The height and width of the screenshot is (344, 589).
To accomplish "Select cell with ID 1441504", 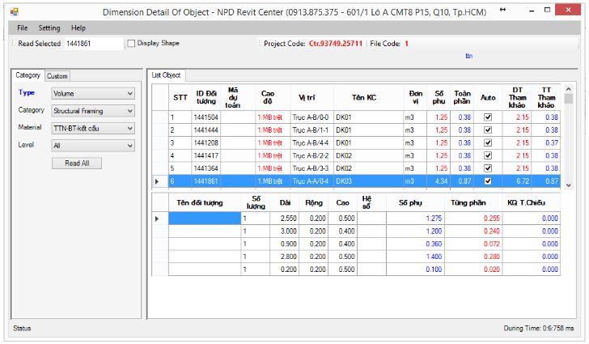I will (206, 117).
